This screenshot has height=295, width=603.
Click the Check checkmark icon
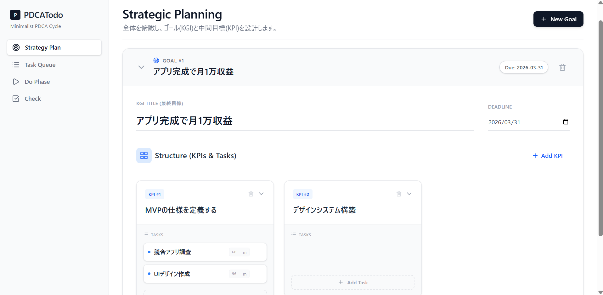(x=16, y=99)
